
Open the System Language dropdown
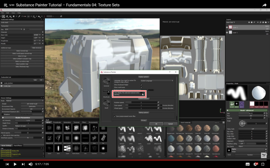pyautogui.click(x=157, y=81)
